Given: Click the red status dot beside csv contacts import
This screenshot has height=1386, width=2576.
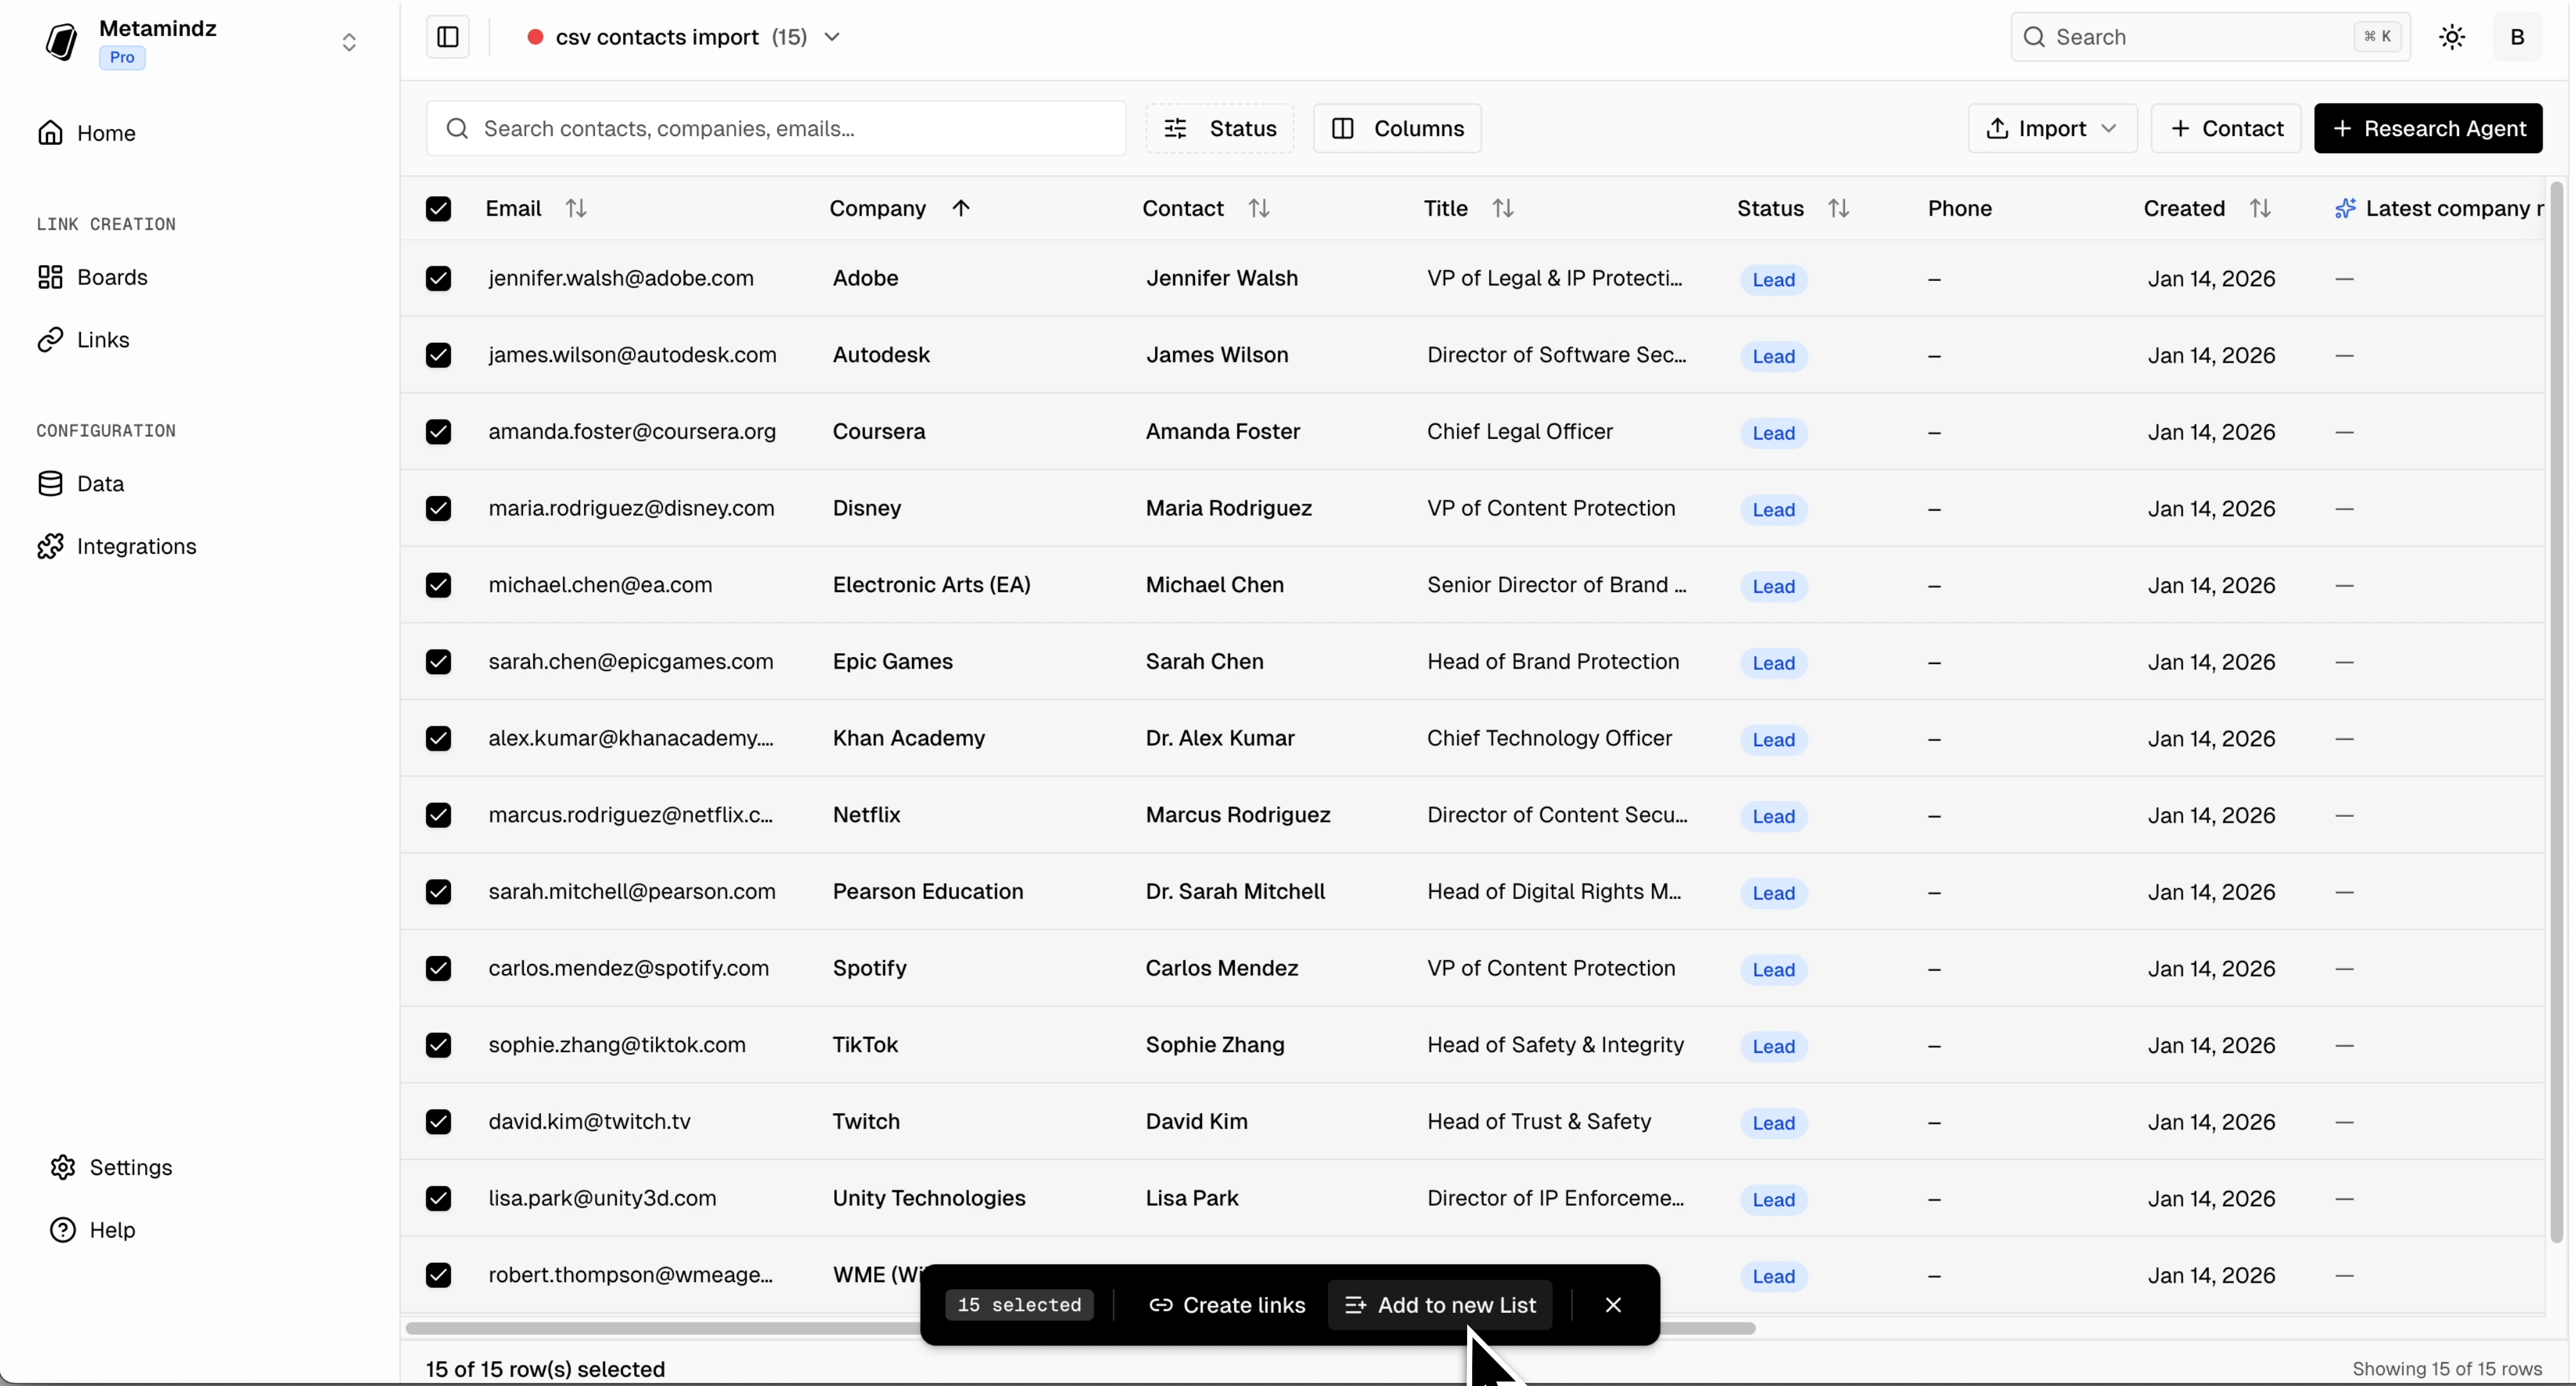Looking at the screenshot, I should pyautogui.click(x=536, y=37).
